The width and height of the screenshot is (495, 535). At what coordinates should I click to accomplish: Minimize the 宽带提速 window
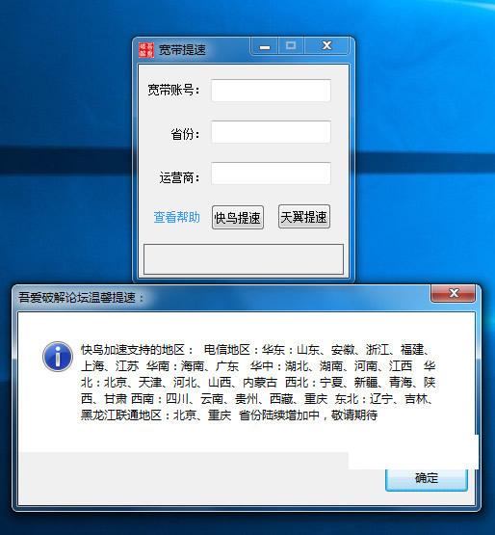(x=265, y=45)
